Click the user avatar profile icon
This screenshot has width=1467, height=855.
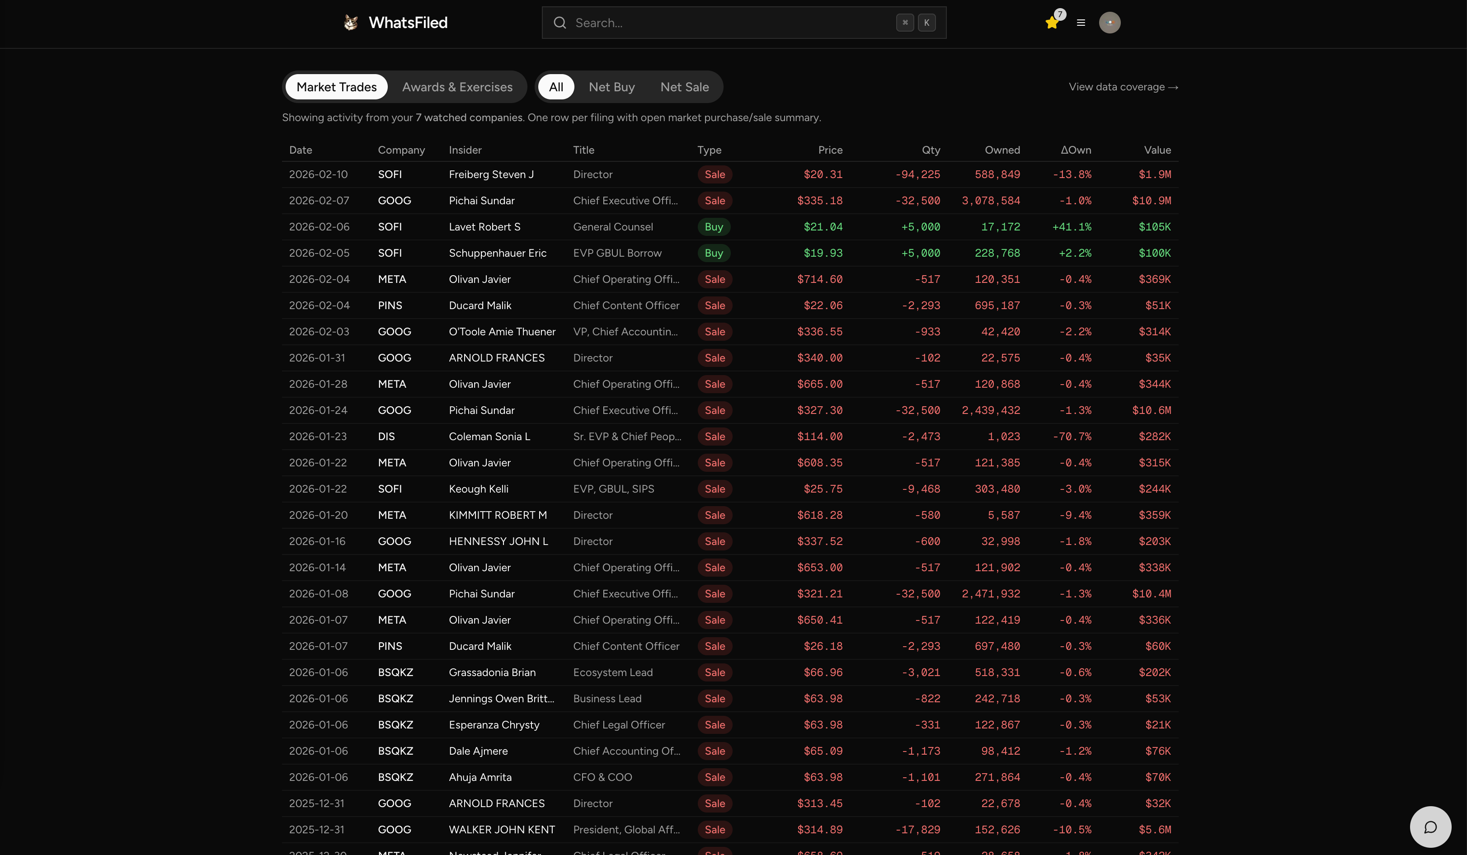point(1110,23)
